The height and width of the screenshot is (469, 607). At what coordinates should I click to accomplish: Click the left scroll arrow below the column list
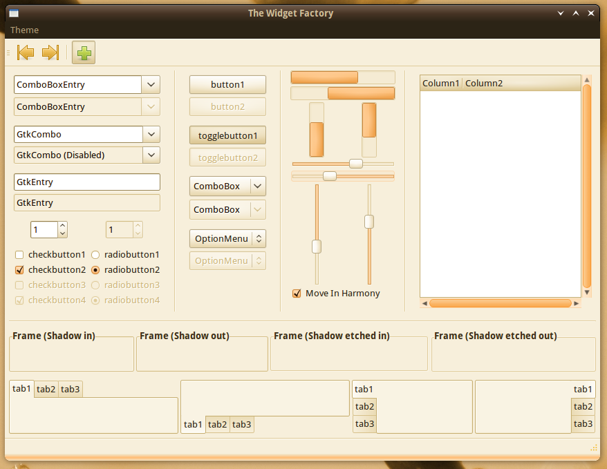(x=424, y=303)
